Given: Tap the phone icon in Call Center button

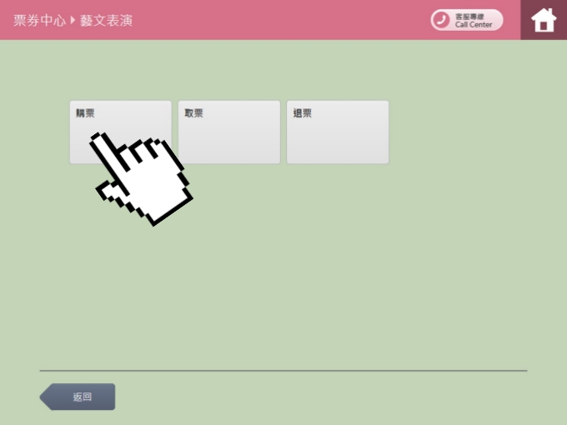Looking at the screenshot, I should click(442, 20).
